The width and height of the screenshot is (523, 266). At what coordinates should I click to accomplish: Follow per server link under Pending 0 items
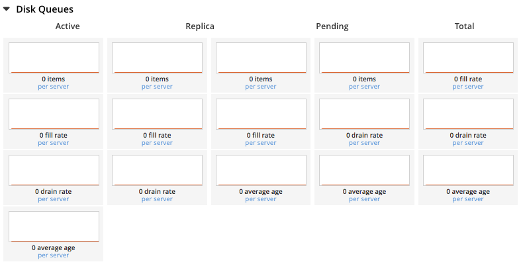[364, 87]
